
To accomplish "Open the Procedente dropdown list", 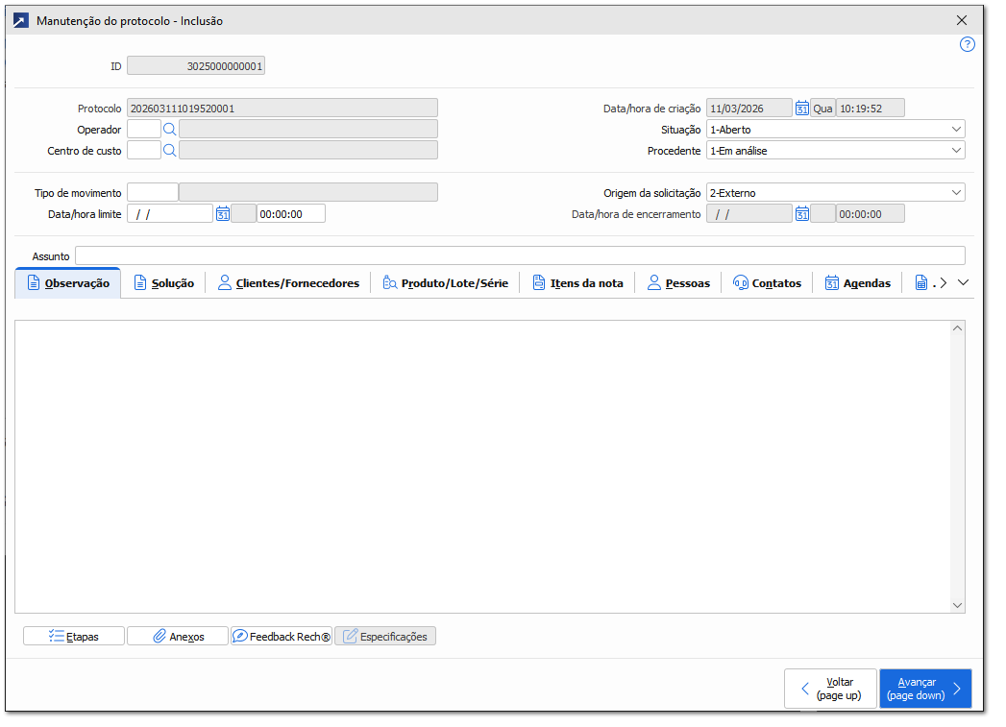I will tap(955, 150).
